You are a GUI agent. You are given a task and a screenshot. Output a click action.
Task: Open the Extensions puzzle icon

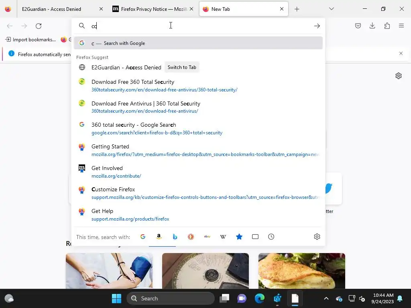pyautogui.click(x=387, y=26)
